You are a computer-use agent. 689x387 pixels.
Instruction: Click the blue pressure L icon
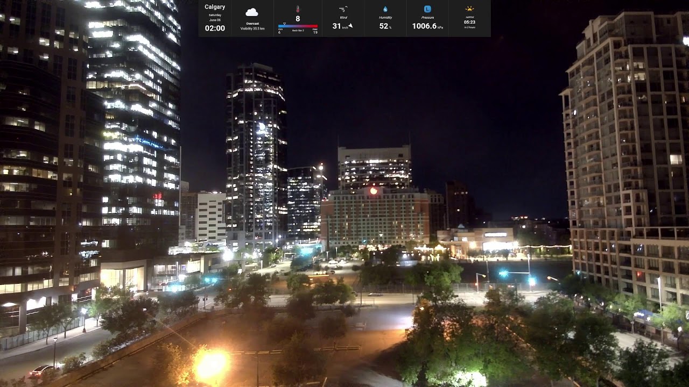[x=427, y=9]
